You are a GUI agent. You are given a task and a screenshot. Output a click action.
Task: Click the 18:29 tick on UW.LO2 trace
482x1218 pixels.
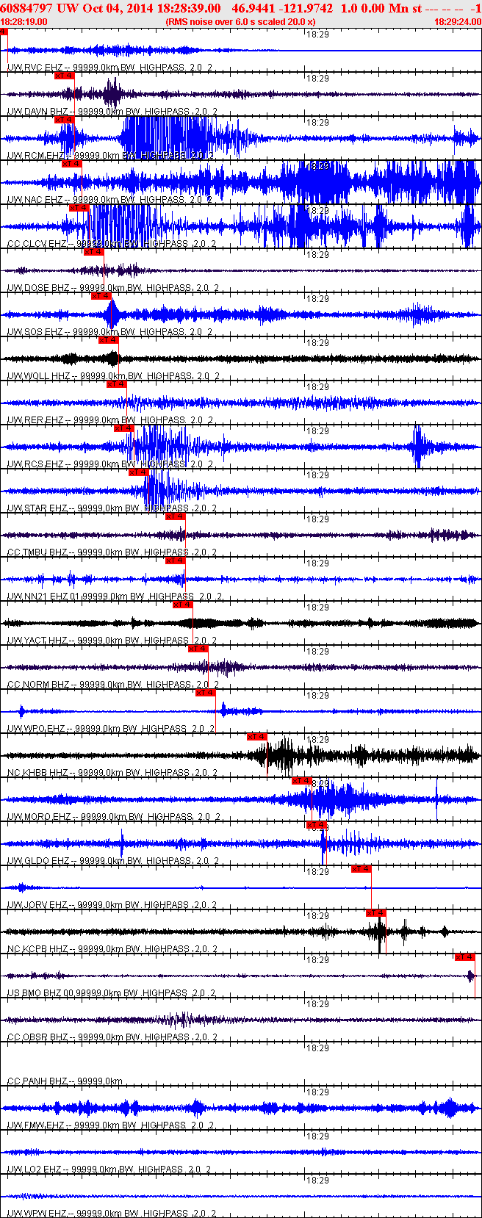pyautogui.click(x=317, y=1136)
